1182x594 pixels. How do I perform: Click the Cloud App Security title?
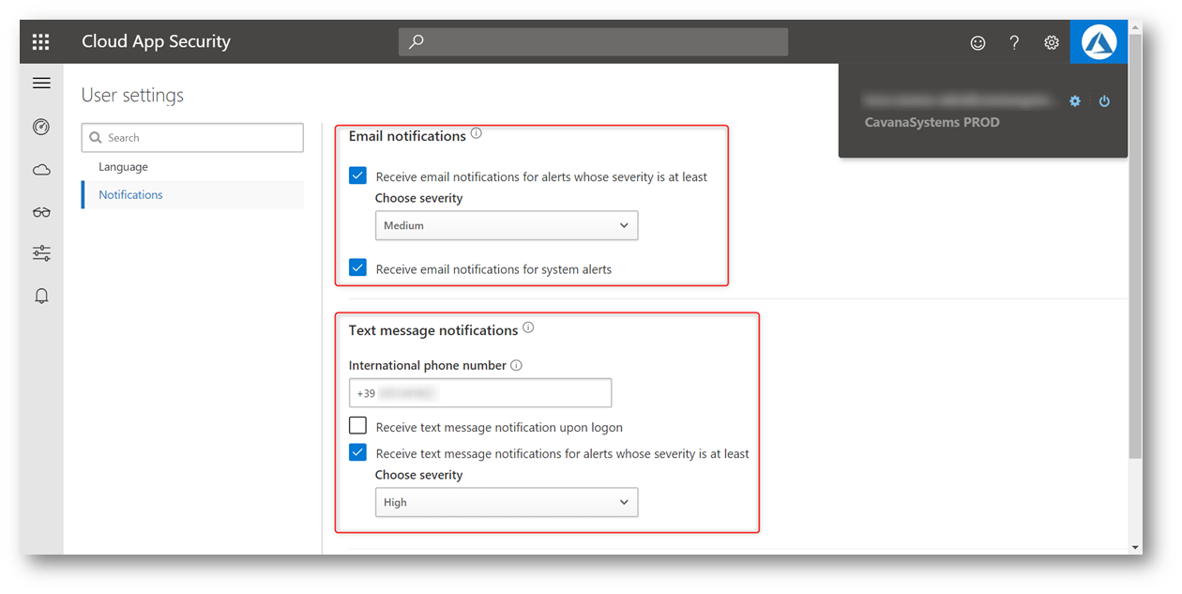click(156, 41)
